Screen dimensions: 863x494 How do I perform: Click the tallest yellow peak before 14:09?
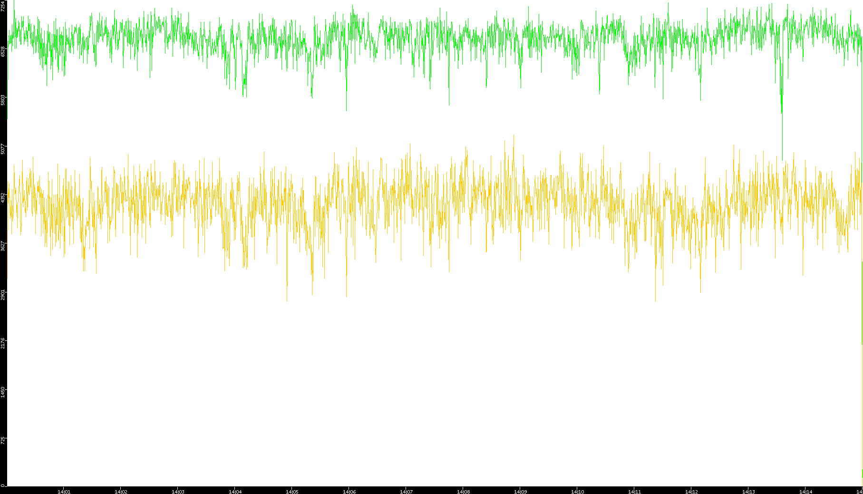514,136
